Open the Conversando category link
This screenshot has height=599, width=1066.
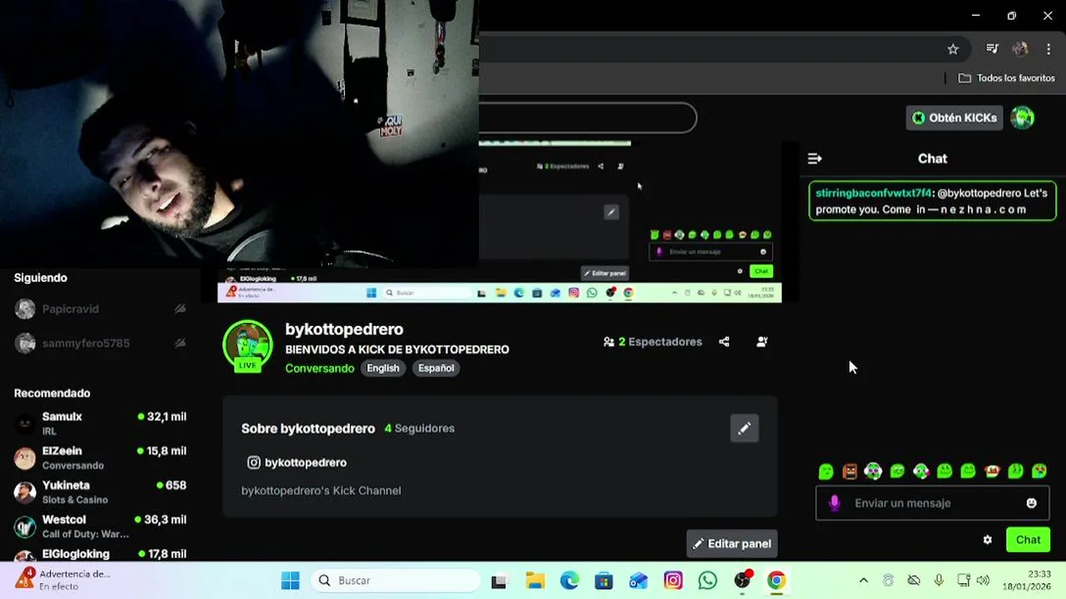click(320, 368)
